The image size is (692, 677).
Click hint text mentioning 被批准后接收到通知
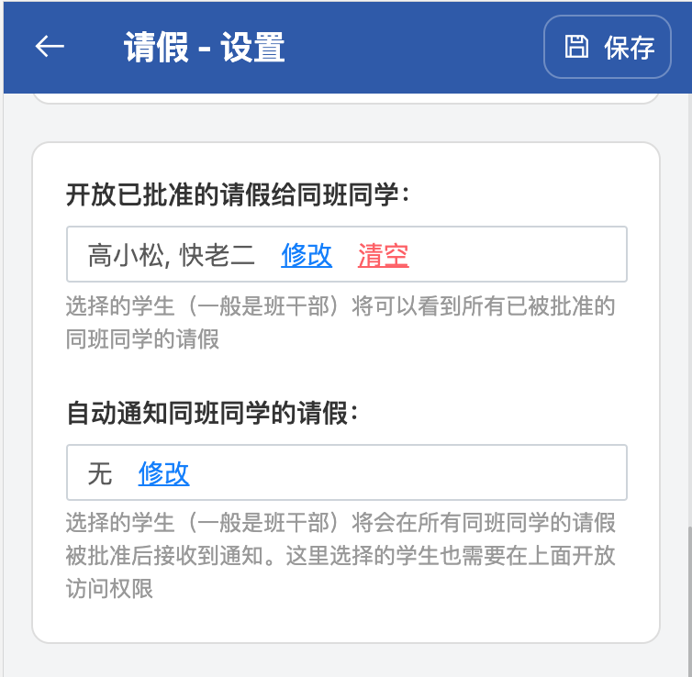tap(340, 556)
